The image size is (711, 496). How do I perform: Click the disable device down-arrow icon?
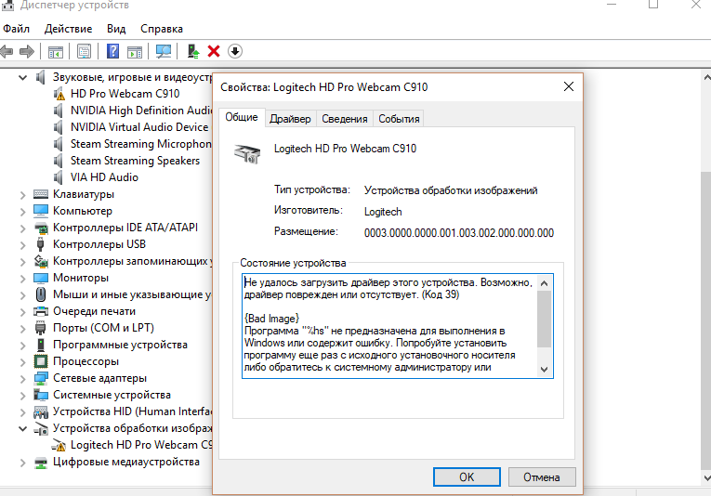point(235,51)
